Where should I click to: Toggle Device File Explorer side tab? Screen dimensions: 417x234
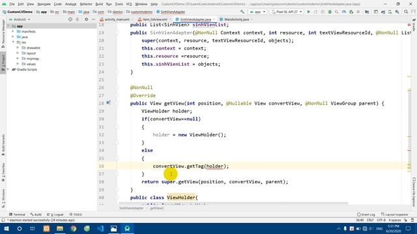click(414, 192)
